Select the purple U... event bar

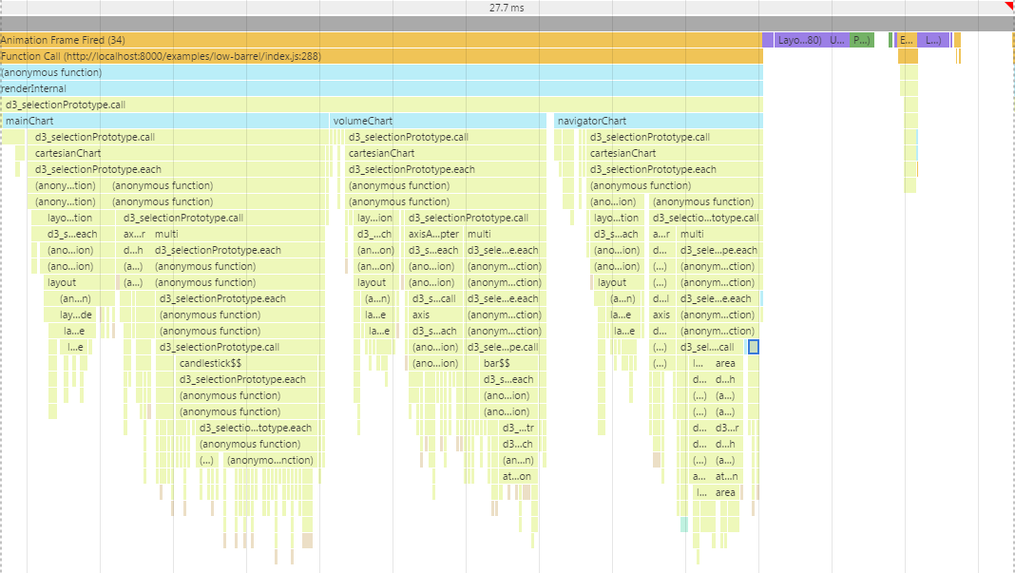click(837, 40)
